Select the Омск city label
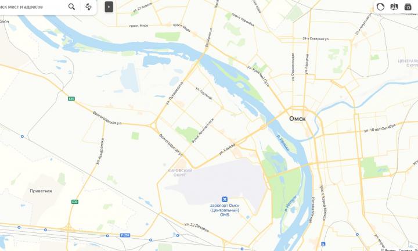Image resolution: width=418 pixels, height=251 pixels. point(297,119)
